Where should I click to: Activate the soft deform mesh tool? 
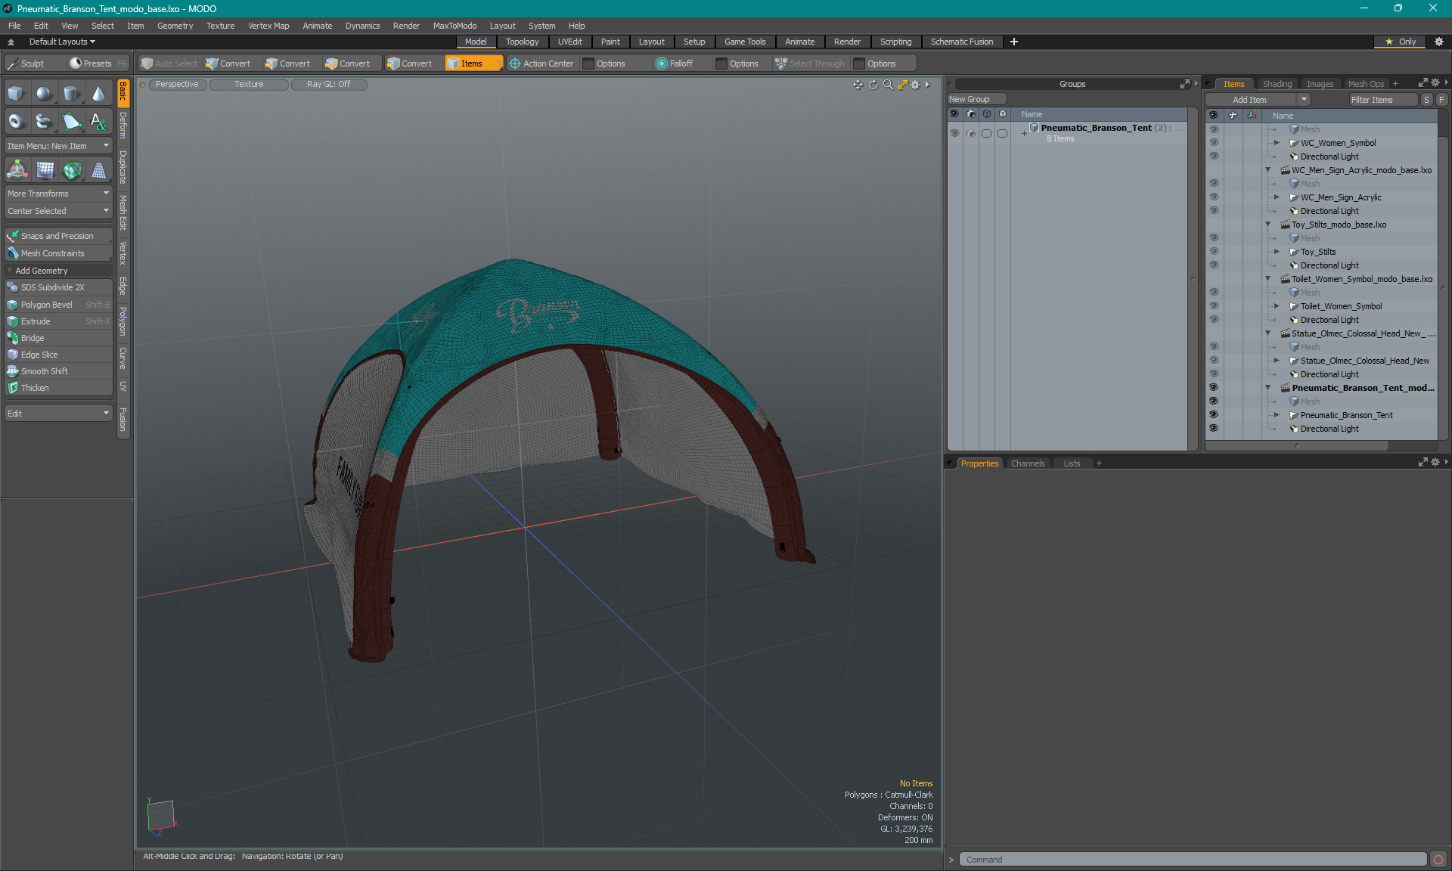click(x=44, y=170)
